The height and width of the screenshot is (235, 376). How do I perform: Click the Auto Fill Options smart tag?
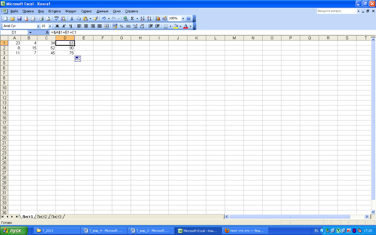pyautogui.click(x=78, y=59)
